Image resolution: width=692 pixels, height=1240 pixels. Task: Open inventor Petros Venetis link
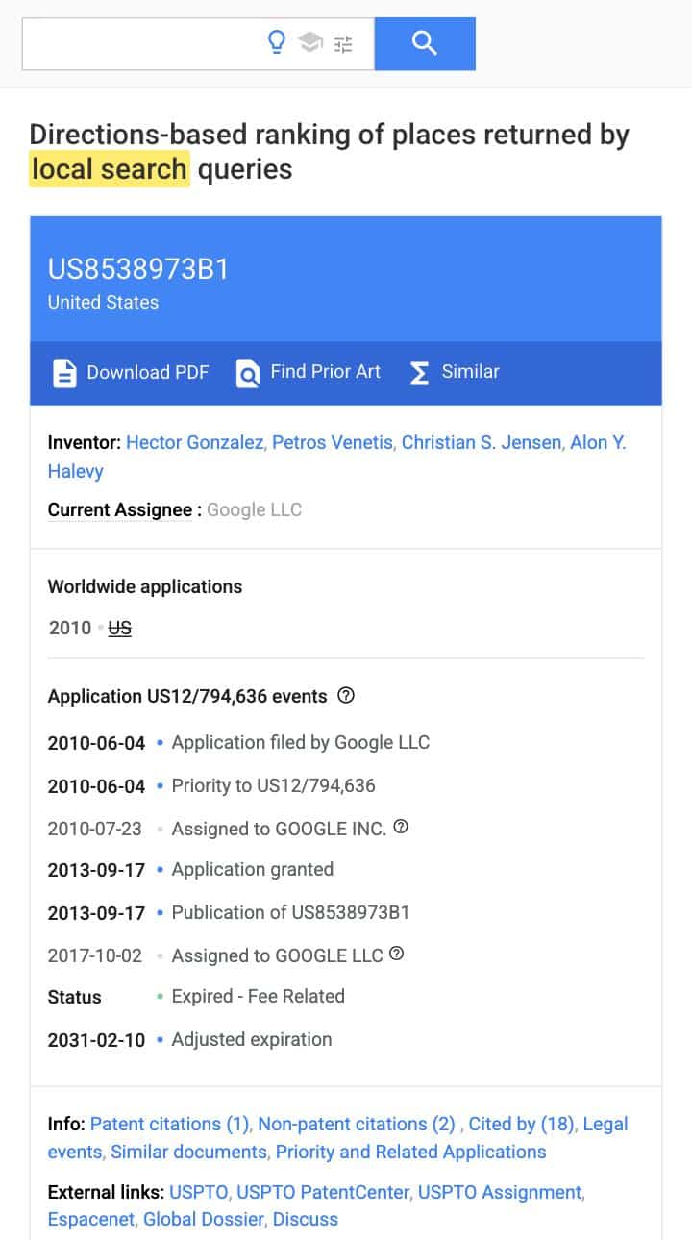pyautogui.click(x=333, y=442)
